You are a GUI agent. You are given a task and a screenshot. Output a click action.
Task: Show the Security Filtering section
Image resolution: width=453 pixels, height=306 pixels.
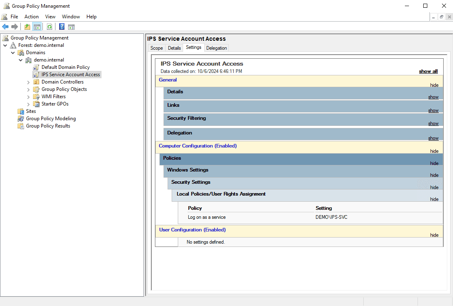(433, 123)
